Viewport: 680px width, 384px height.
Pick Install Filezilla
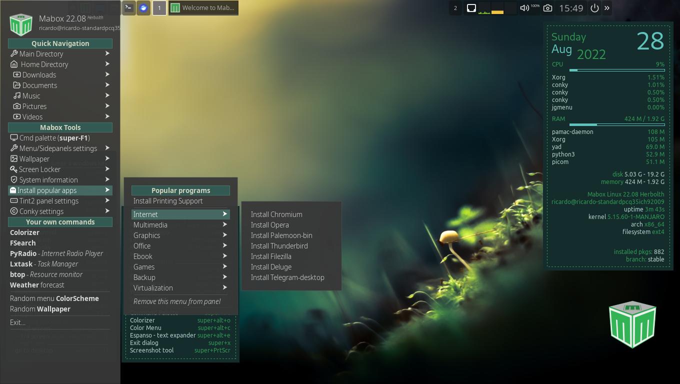tap(291, 256)
